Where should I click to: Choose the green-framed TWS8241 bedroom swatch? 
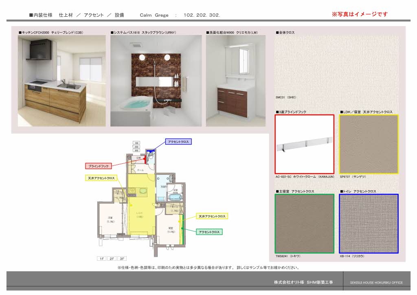click(x=305, y=223)
